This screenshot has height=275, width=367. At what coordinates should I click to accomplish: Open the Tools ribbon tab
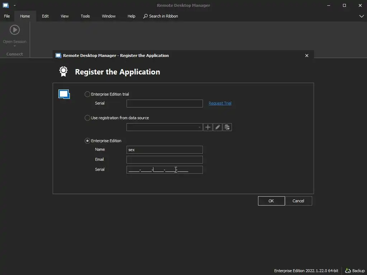point(85,16)
